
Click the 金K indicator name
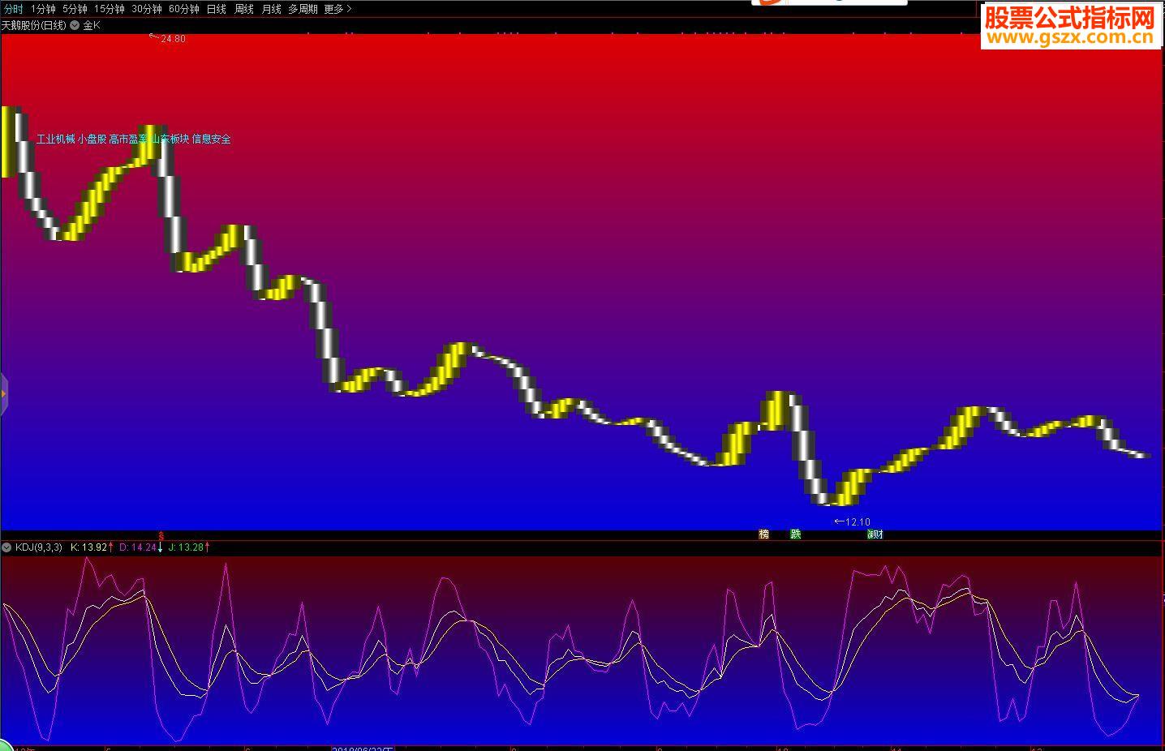92,25
